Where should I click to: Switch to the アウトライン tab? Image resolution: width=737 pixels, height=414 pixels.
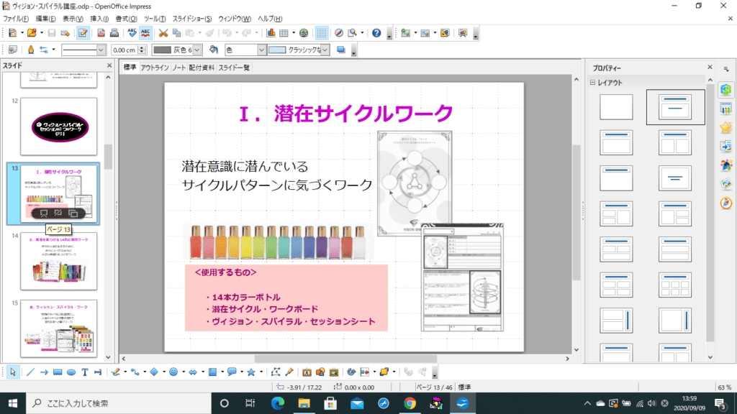(154, 68)
